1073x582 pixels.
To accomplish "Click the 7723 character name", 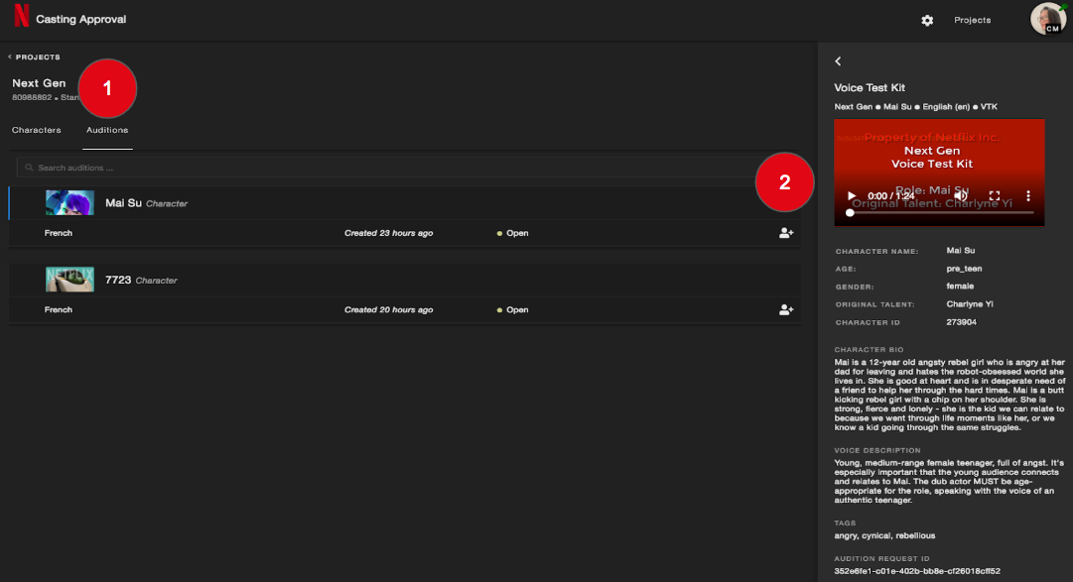I will coord(118,280).
